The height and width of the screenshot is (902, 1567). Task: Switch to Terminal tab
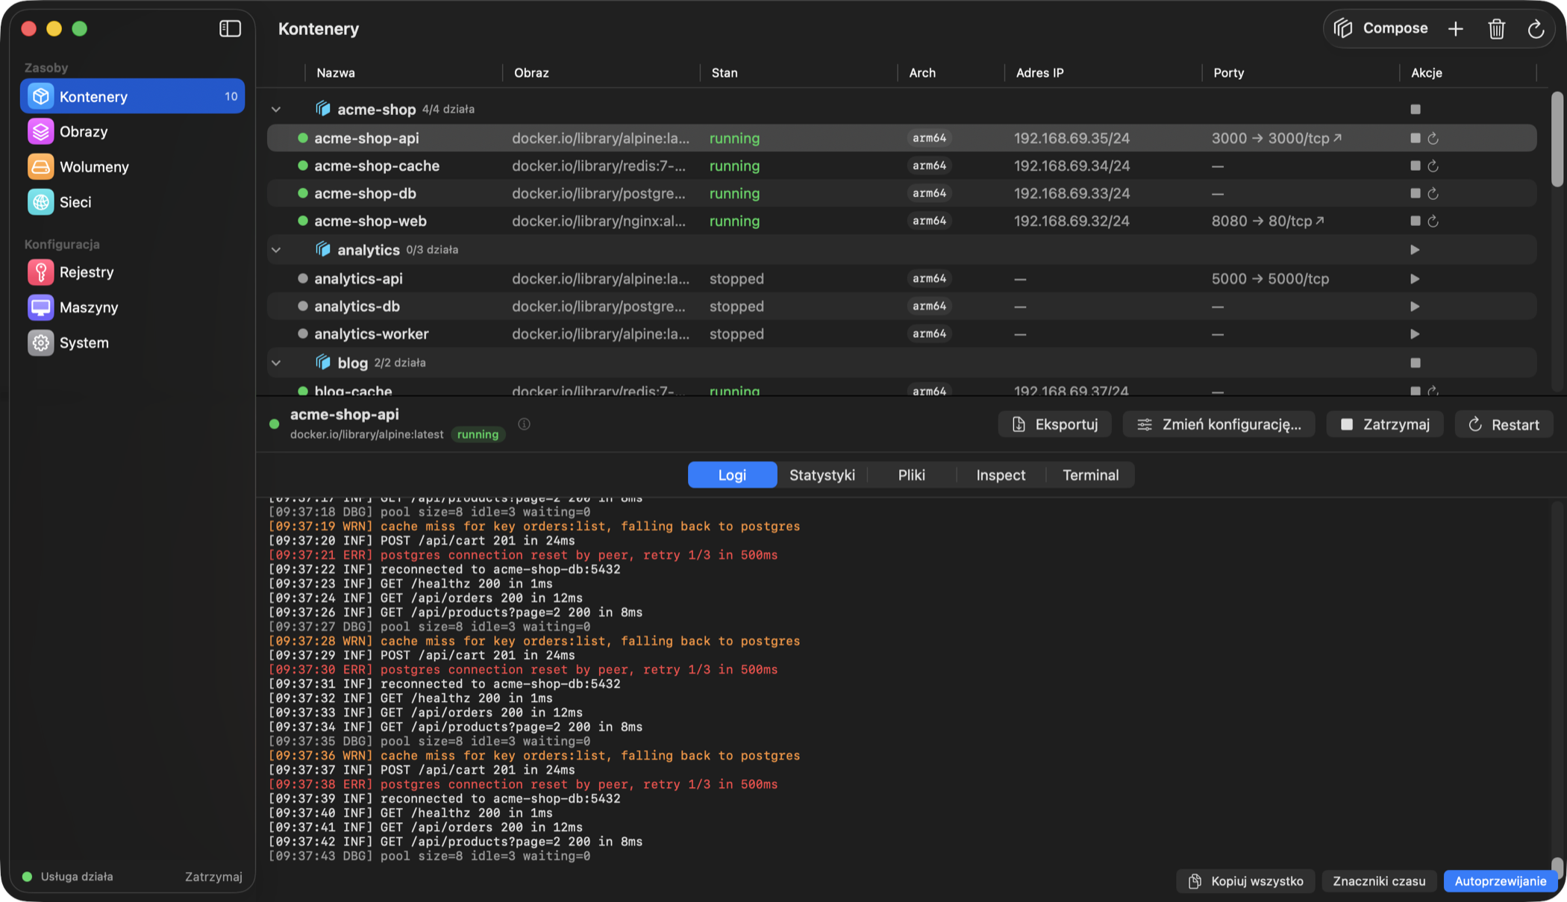[1090, 475]
